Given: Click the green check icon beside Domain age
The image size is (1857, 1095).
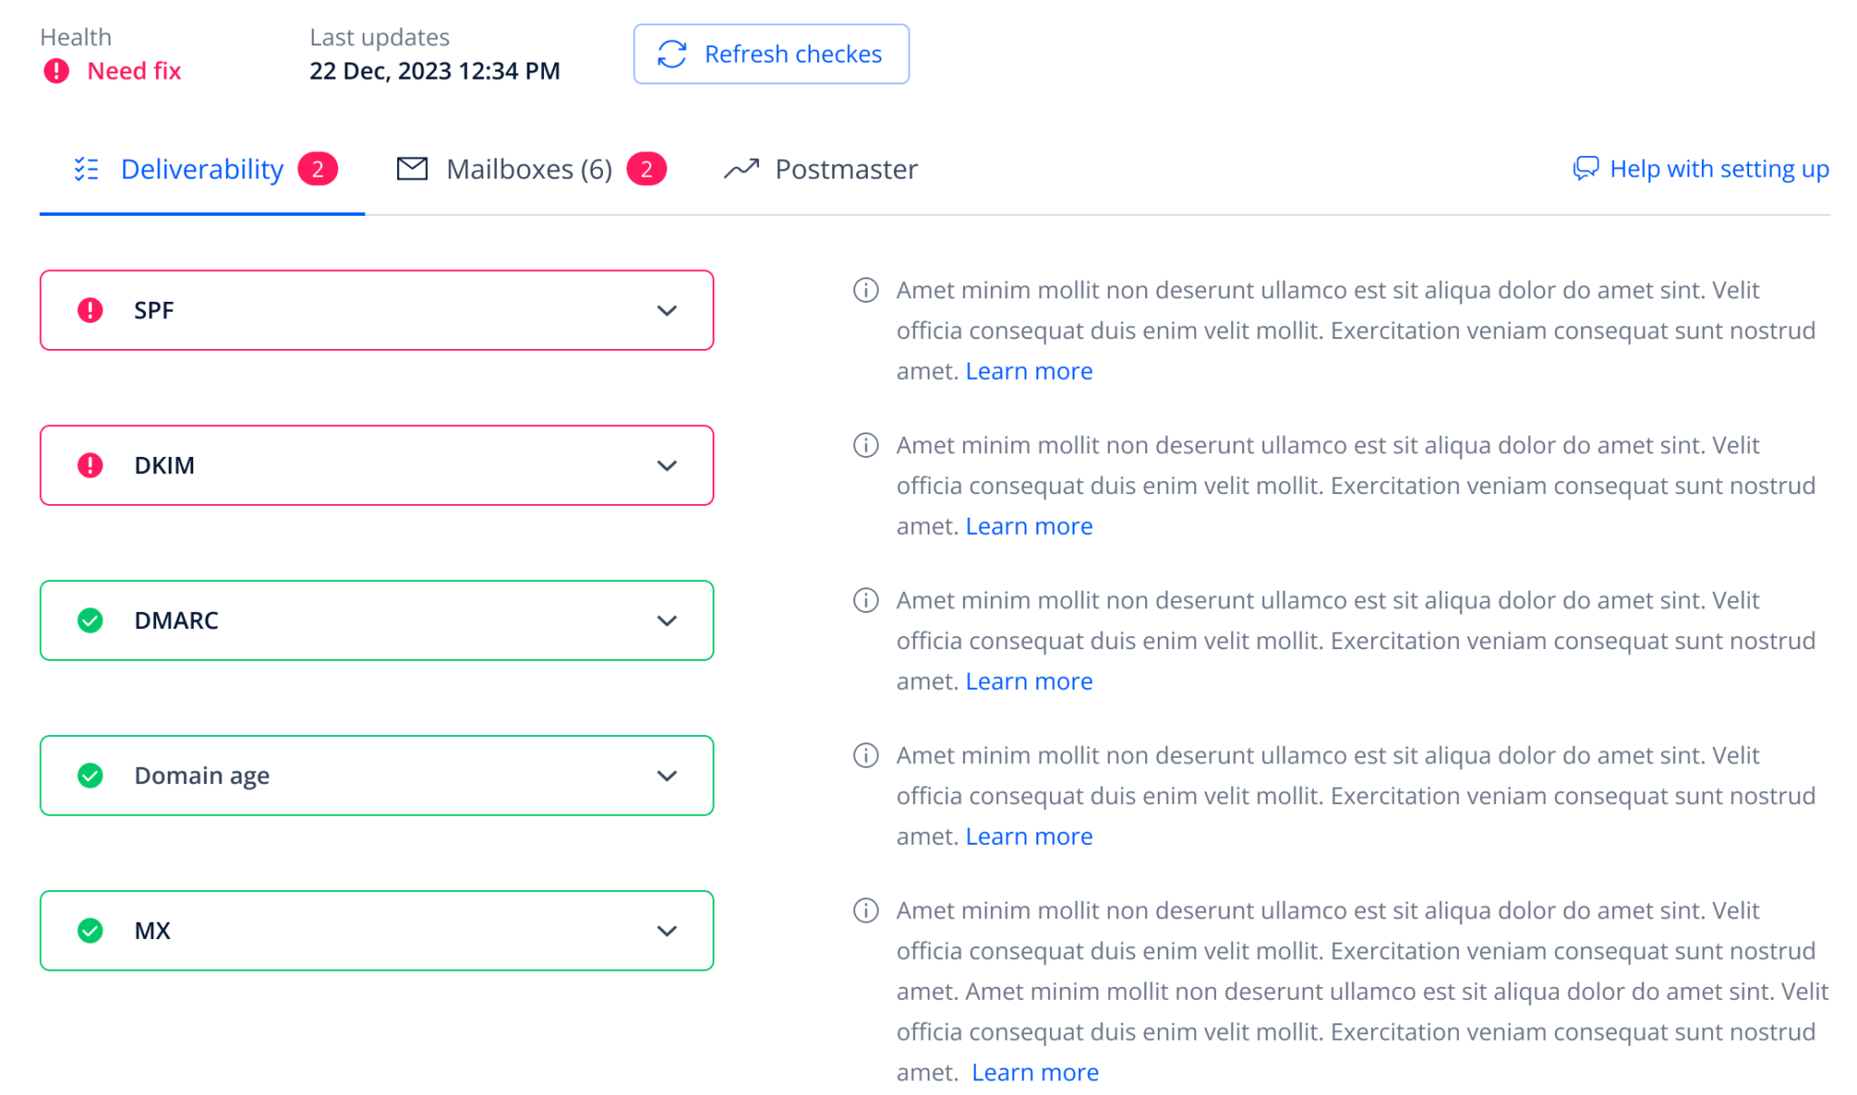Looking at the screenshot, I should tap(90, 775).
